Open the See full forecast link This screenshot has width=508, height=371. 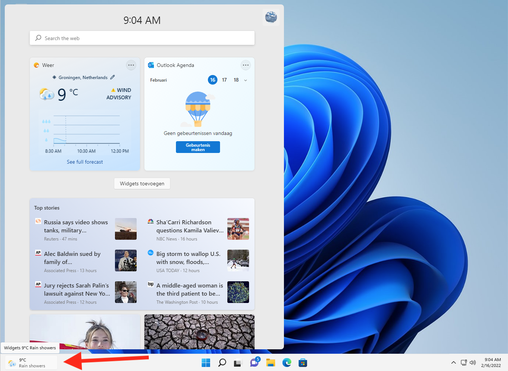(x=85, y=162)
